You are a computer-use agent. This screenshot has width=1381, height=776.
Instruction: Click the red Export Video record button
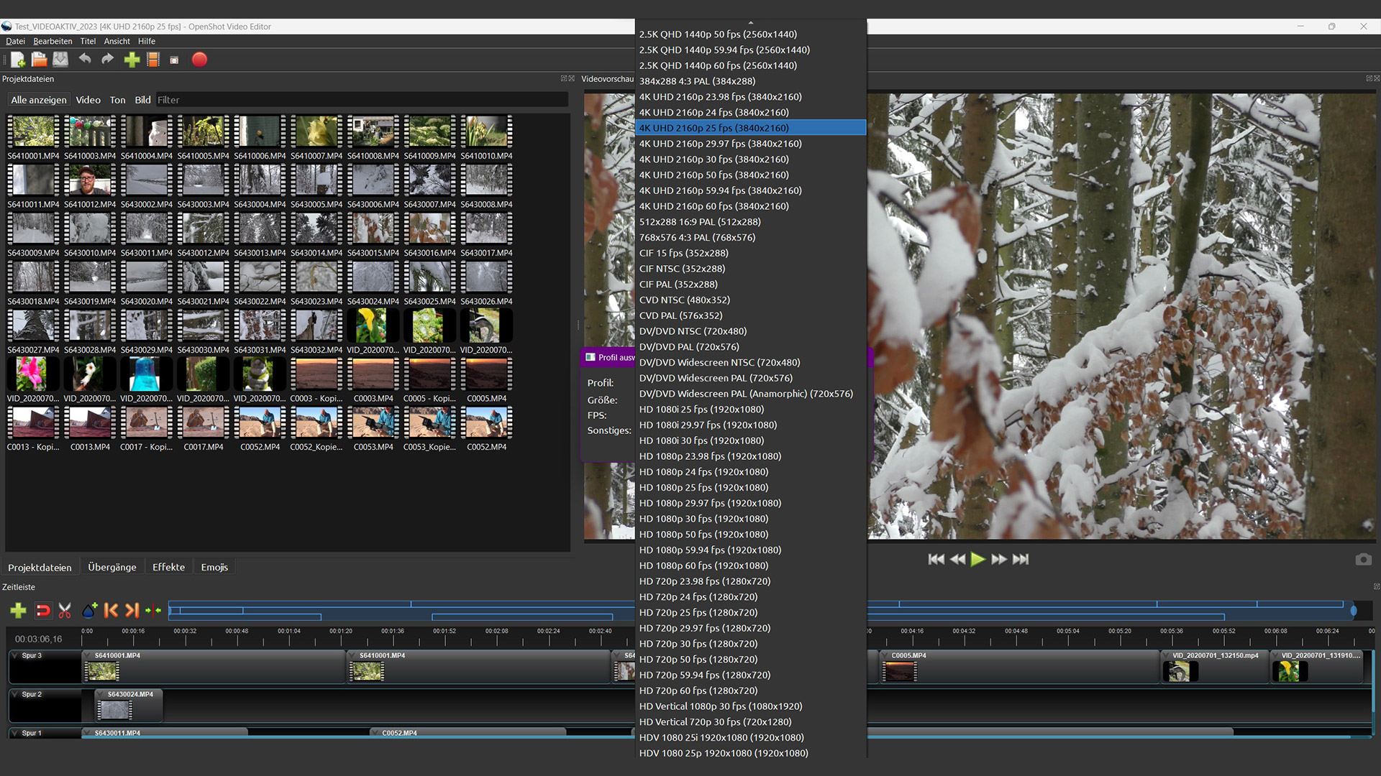tap(199, 60)
